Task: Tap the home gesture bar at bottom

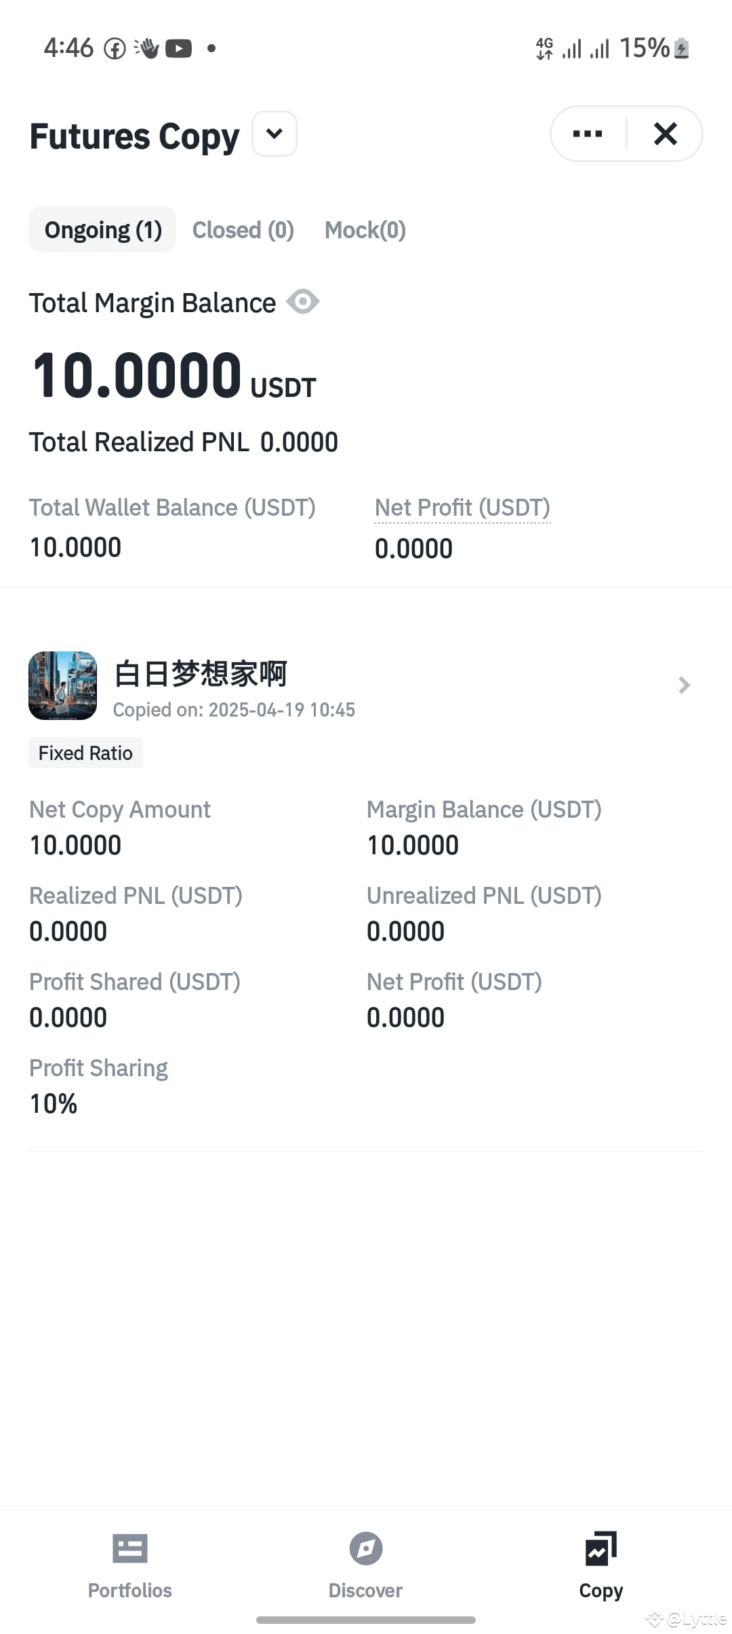Action: 366,1620
